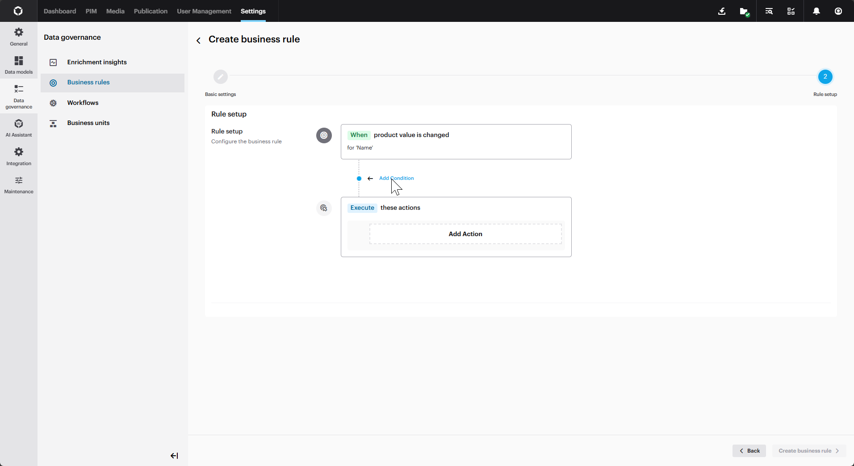Open Integration settings

click(18, 156)
